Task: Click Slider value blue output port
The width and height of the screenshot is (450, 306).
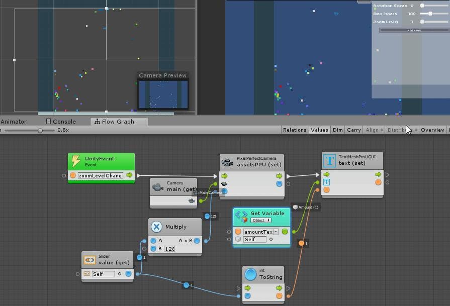Action: [129, 274]
